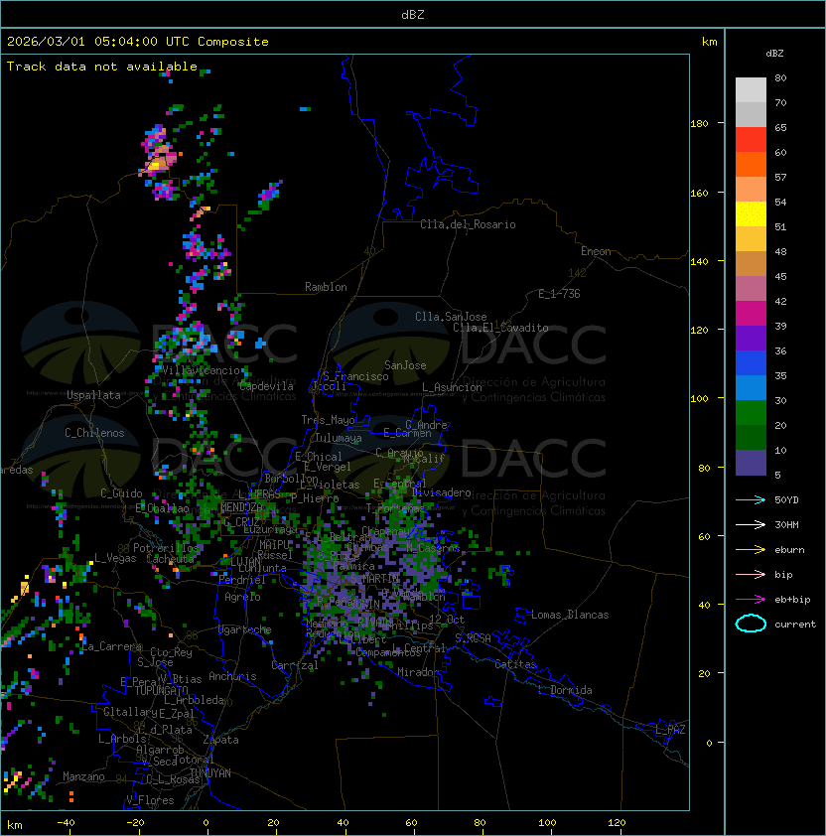Viewport: 826px width, 836px height.
Task: Click the '80' dBZ scale label
Action: click(780, 77)
